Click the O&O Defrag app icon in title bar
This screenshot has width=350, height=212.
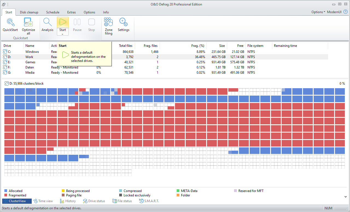pos(4,4)
